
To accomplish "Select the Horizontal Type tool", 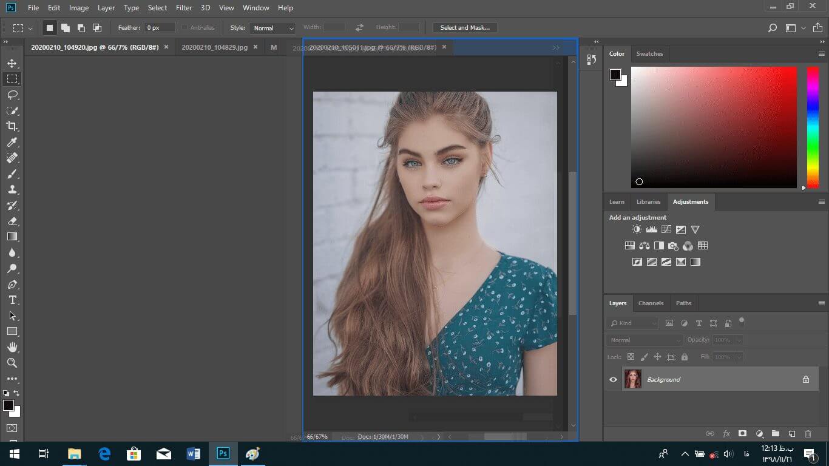I will pos(12,300).
